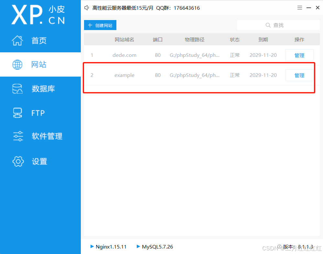Click Nginx1.15.11 status text
Screen dimensions: 323x254
[x=111, y=247]
